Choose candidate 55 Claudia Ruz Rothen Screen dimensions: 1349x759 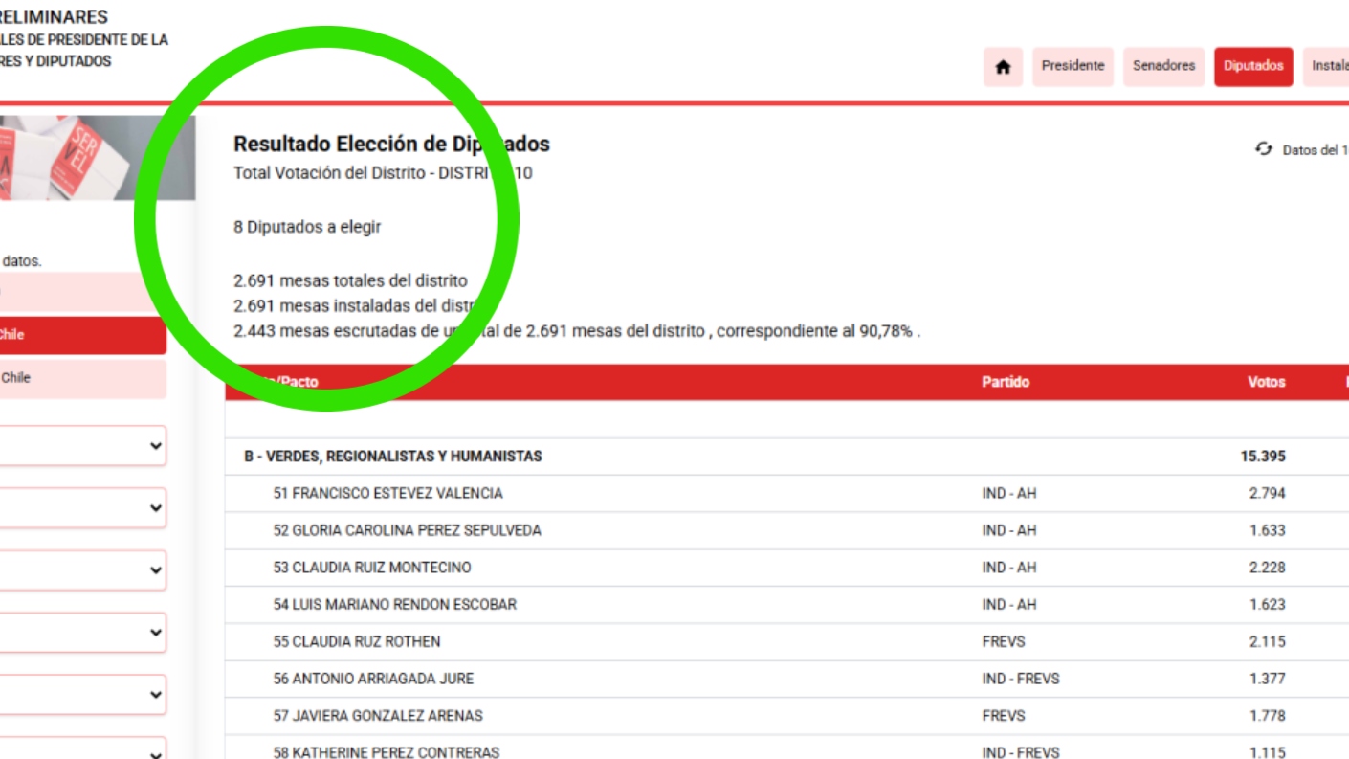(357, 642)
